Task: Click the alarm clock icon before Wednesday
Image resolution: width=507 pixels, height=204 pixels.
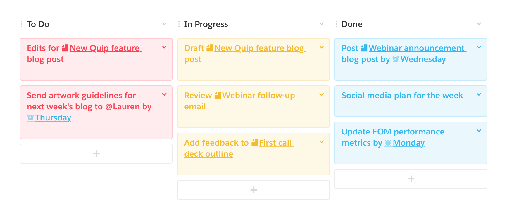Action: click(x=396, y=59)
